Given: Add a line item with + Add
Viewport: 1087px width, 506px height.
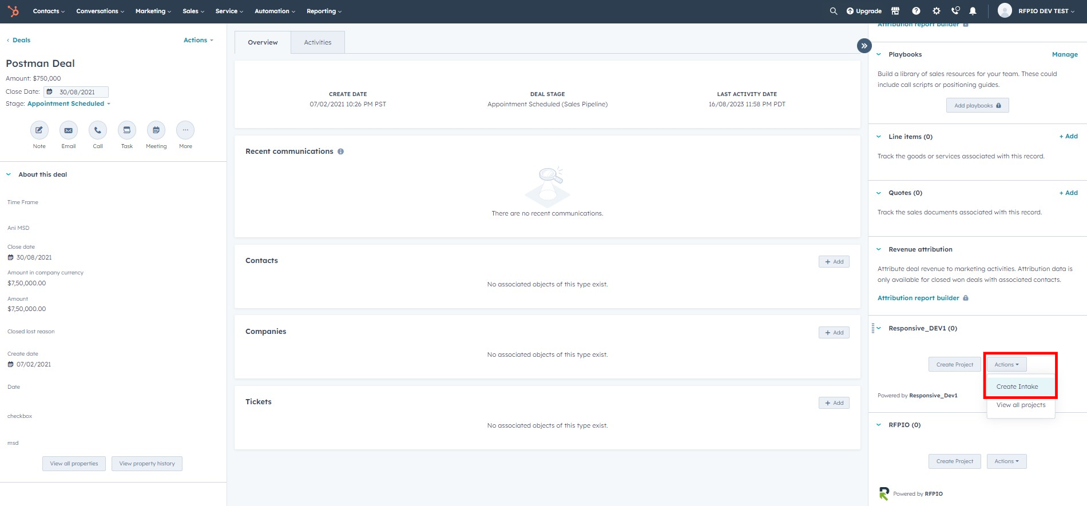Looking at the screenshot, I should [x=1068, y=136].
